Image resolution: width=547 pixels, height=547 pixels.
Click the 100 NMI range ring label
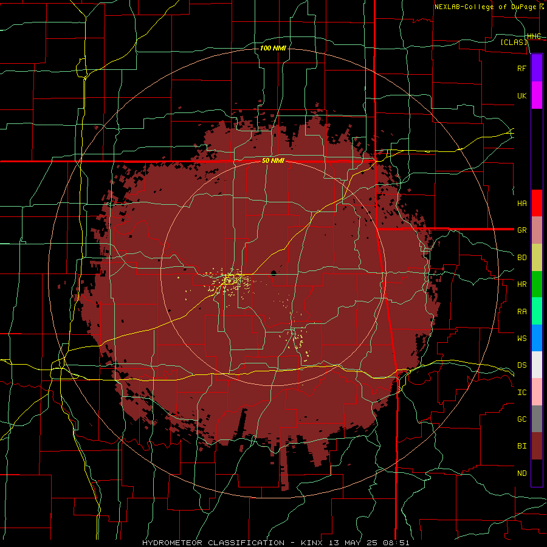click(x=273, y=48)
